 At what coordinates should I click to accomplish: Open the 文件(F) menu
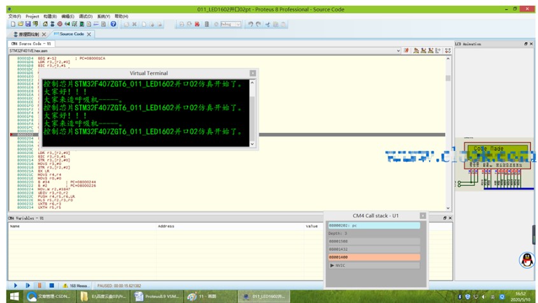pyautogui.click(x=15, y=16)
